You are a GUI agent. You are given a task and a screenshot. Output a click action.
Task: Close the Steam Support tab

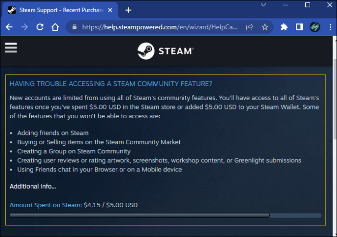pyautogui.click(x=110, y=10)
